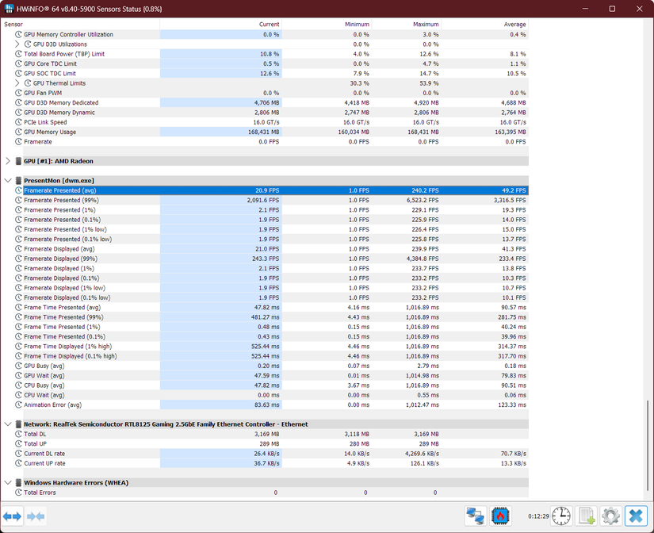Start logging with the document plus icon
This screenshot has height=533, width=654.
pyautogui.click(x=587, y=516)
